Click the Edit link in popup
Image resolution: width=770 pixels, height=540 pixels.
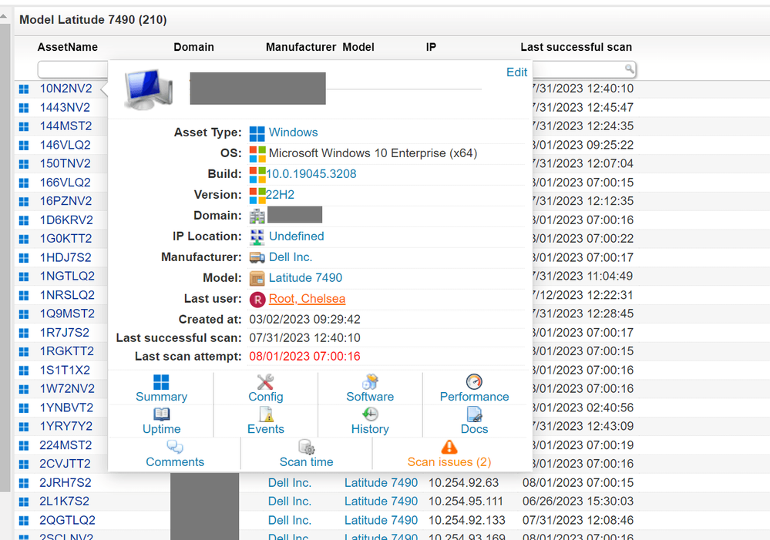pos(516,72)
